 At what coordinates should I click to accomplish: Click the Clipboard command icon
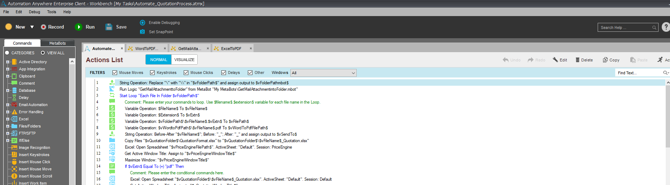pyautogui.click(x=14, y=76)
